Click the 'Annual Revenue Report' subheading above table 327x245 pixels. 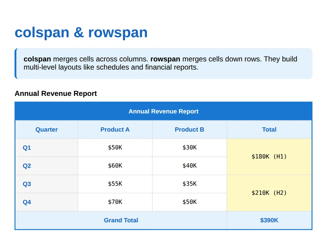[56, 93]
